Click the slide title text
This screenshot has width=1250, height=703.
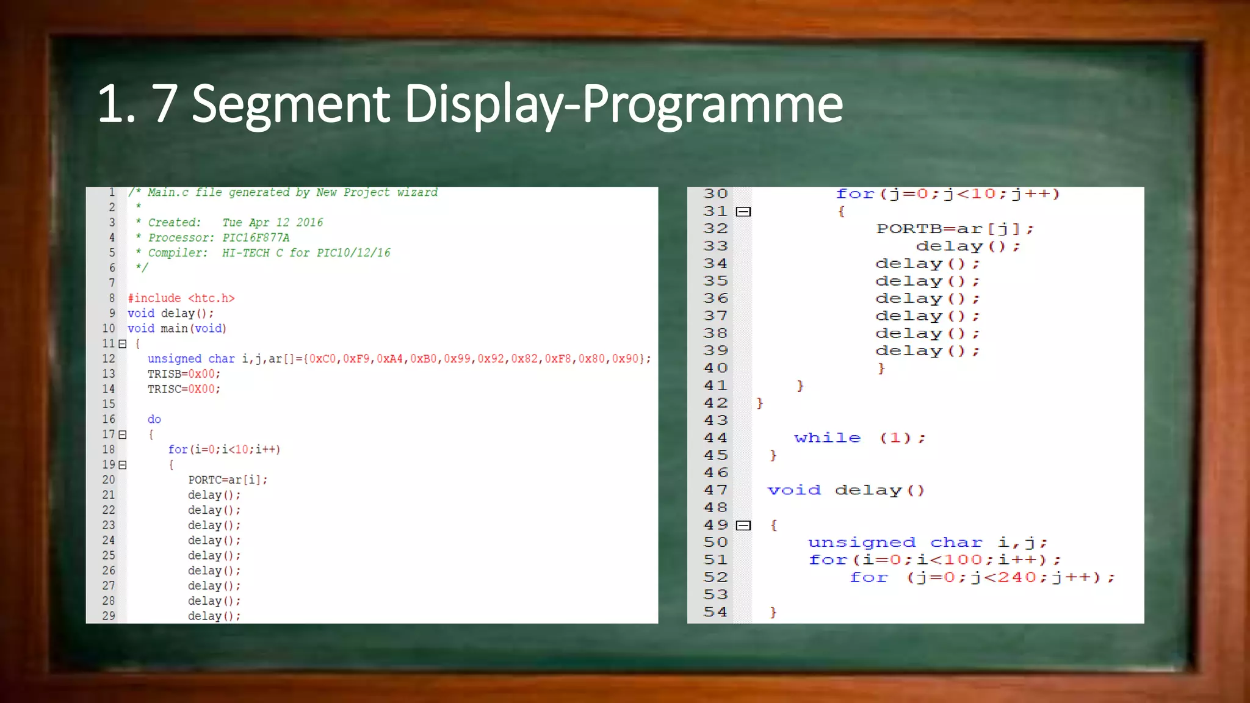pos(470,104)
